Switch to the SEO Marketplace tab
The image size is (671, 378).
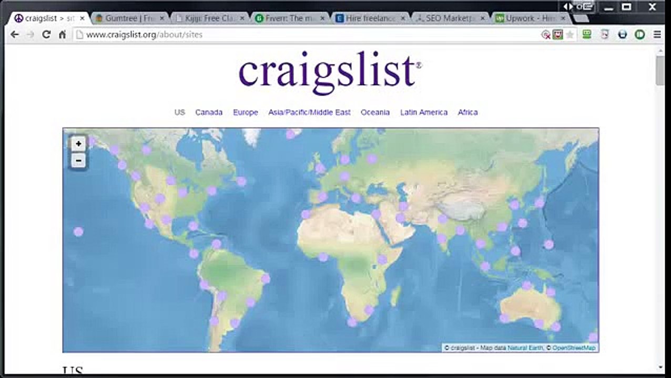[450, 18]
